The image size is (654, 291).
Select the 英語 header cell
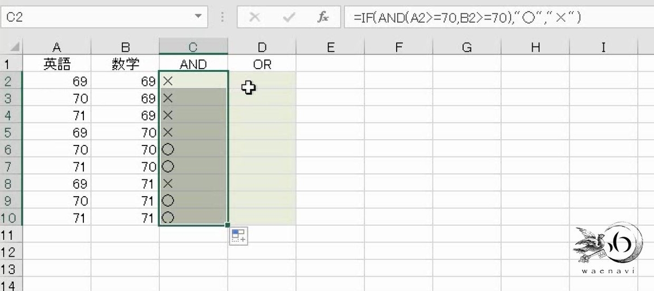click(57, 64)
